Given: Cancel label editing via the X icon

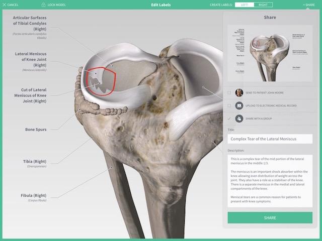Looking at the screenshot, I should [5, 5].
